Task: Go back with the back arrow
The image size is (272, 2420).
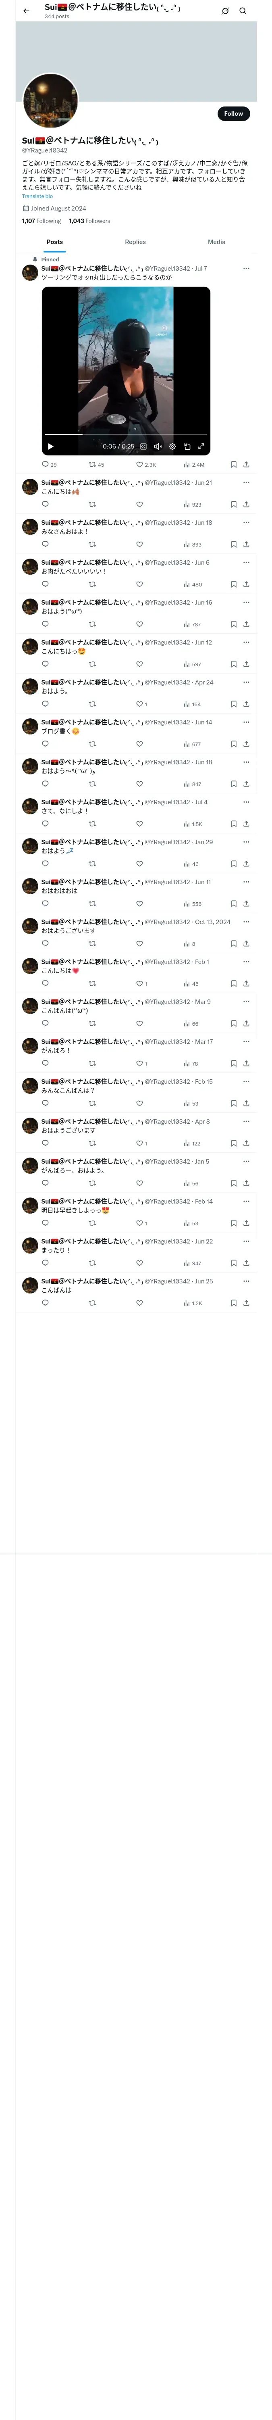Action: [26, 11]
